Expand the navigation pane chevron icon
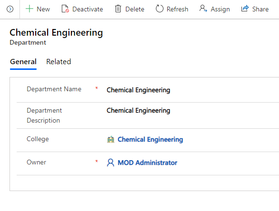Image resolution: width=279 pixels, height=211 pixels. pyautogui.click(x=10, y=9)
